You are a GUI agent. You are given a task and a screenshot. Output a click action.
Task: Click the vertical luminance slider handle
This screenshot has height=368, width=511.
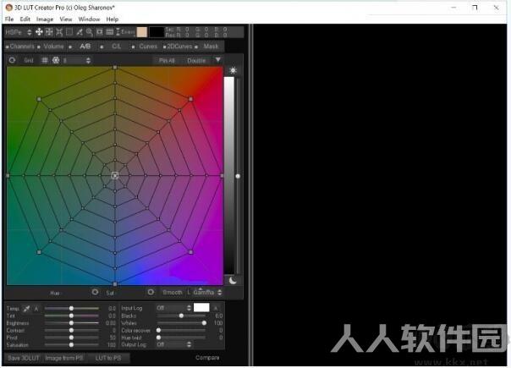(x=238, y=176)
